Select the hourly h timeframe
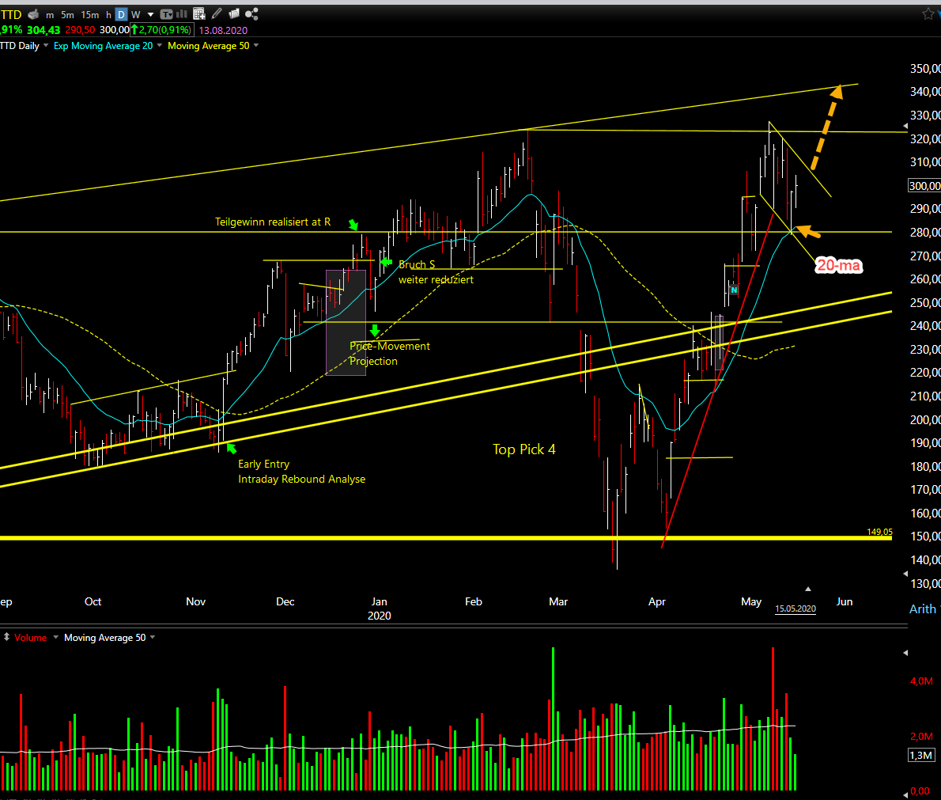 108,14
